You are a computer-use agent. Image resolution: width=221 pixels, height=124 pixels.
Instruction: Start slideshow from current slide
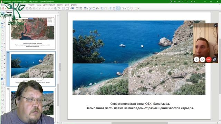click(x=81, y=8)
